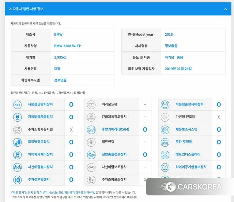The width and height of the screenshot is (234, 202).
Task: Click the 가변형 전조등 headlight icon
Action: 165,117
